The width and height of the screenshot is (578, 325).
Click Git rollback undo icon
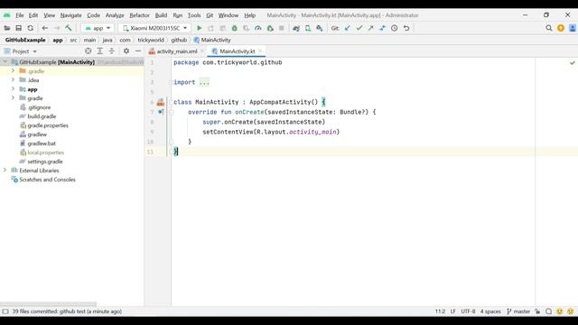tap(406, 28)
